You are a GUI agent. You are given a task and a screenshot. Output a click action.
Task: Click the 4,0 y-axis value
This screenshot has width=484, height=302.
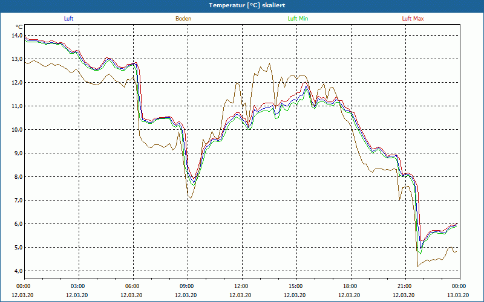[18, 271]
